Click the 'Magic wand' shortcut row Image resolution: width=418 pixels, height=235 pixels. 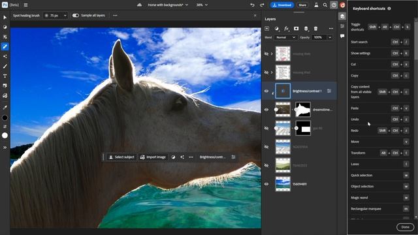(380, 197)
